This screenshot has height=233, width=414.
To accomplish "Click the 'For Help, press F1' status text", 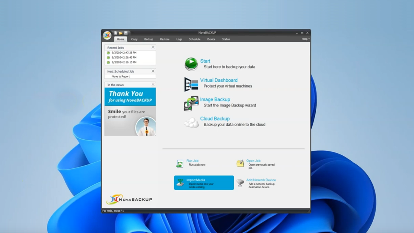I will (x=113, y=211).
